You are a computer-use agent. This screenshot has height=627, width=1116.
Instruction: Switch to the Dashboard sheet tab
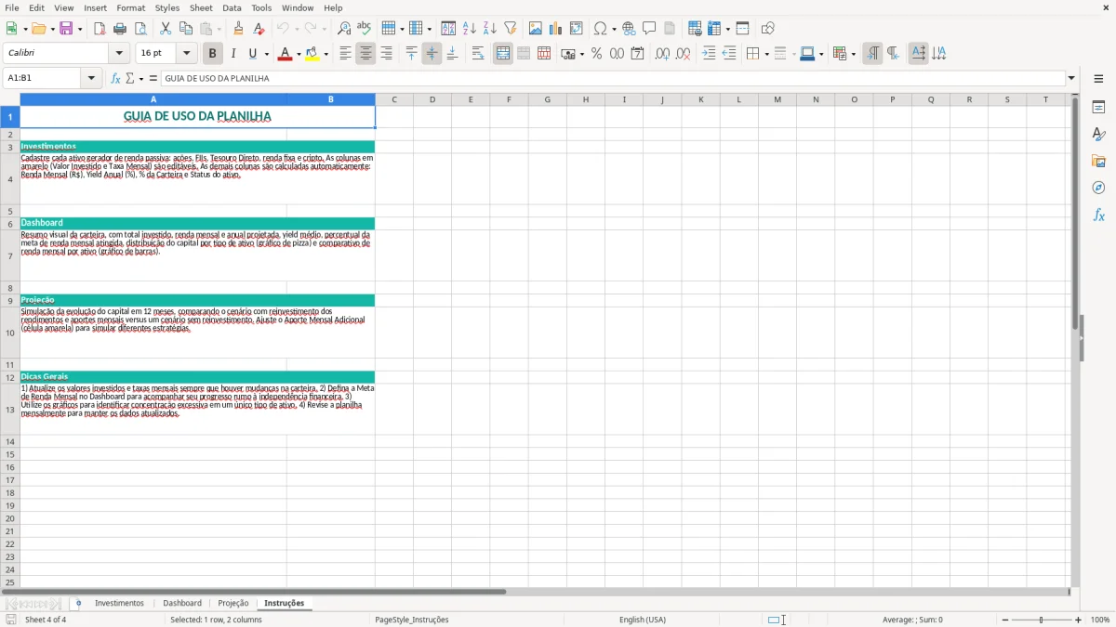coord(182,604)
